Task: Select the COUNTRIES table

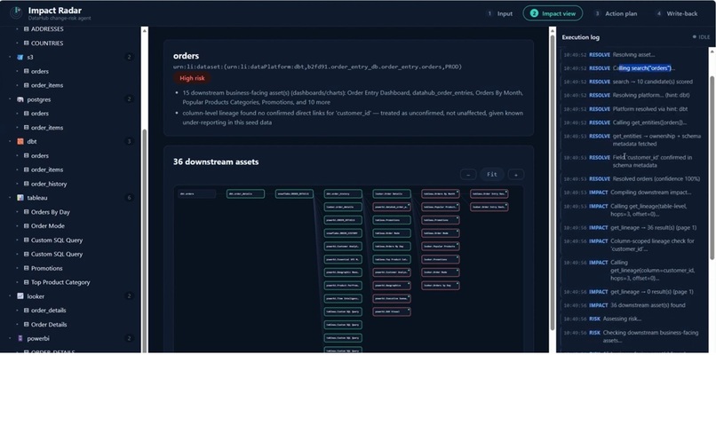Action: 47,43
